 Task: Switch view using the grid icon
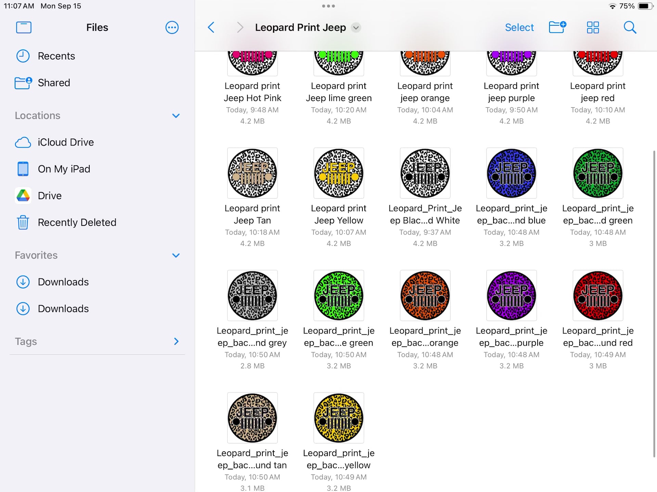[593, 27]
